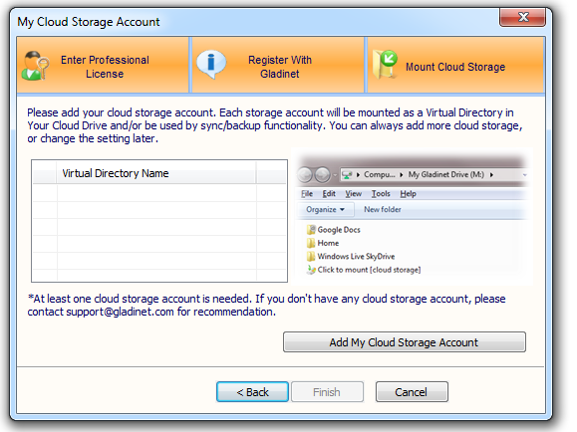Click the Help menu in preview
This screenshot has height=432, width=577.
click(x=409, y=194)
